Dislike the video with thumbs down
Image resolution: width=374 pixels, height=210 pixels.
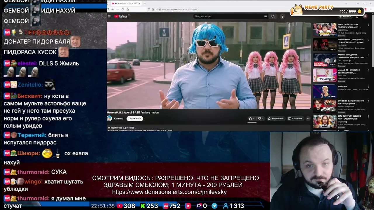coord(261,118)
